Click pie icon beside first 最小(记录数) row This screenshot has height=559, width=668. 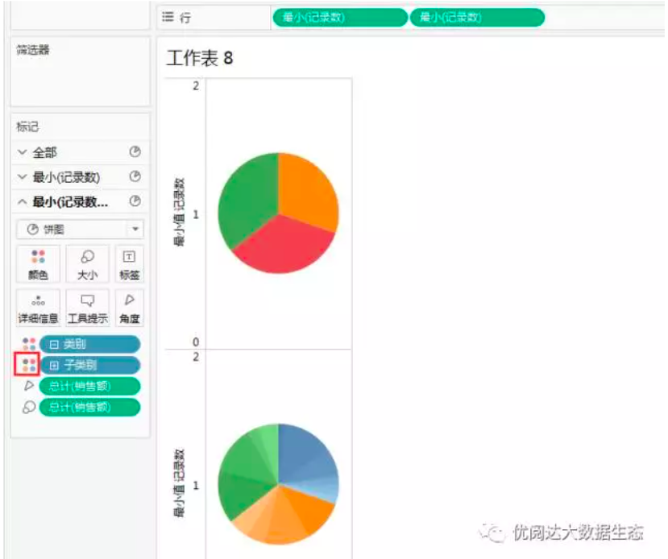[135, 176]
